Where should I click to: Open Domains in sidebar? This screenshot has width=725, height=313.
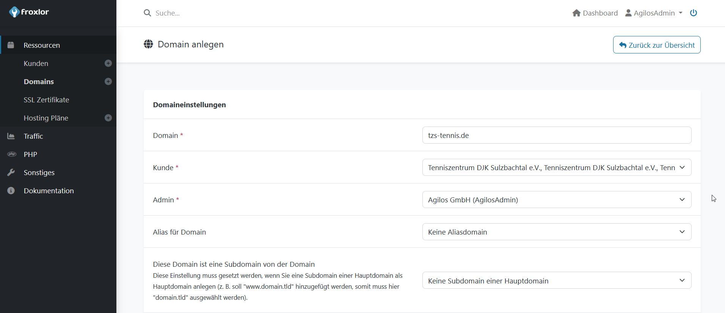point(39,81)
